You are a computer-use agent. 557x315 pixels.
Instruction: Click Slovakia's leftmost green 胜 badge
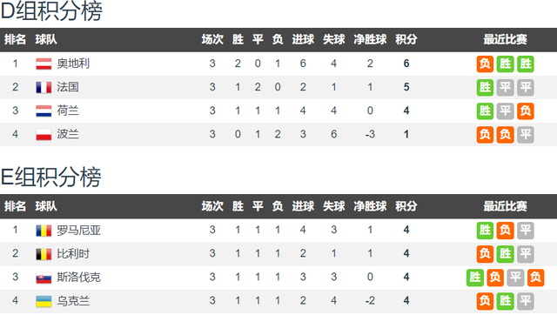(475, 278)
